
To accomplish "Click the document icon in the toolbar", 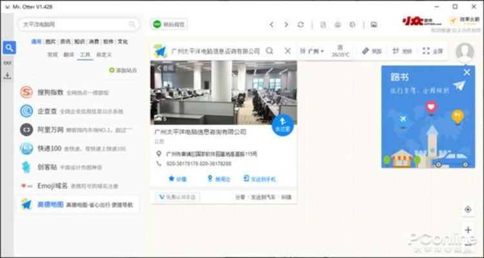I will (x=323, y=25).
